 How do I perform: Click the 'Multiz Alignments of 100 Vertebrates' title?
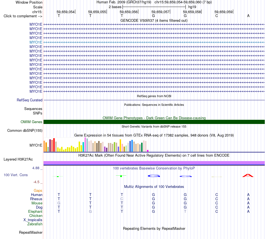click(x=154, y=187)
